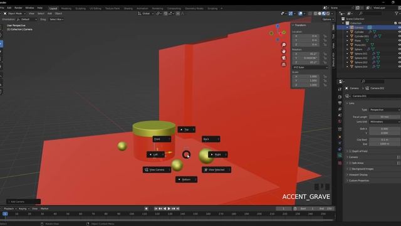Click the Clip Start value field
The height and width of the screenshot is (226, 401).
(x=385, y=139)
